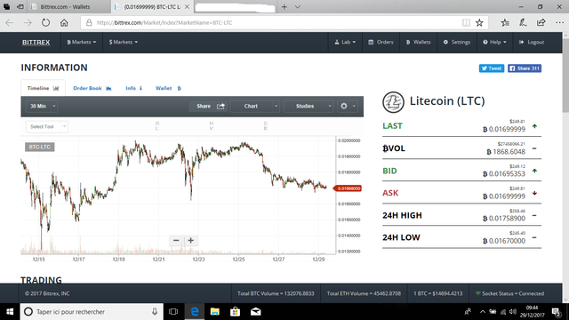This screenshot has width=569, height=320.
Task: Show the tab list chevron
Action: pos(298,6)
